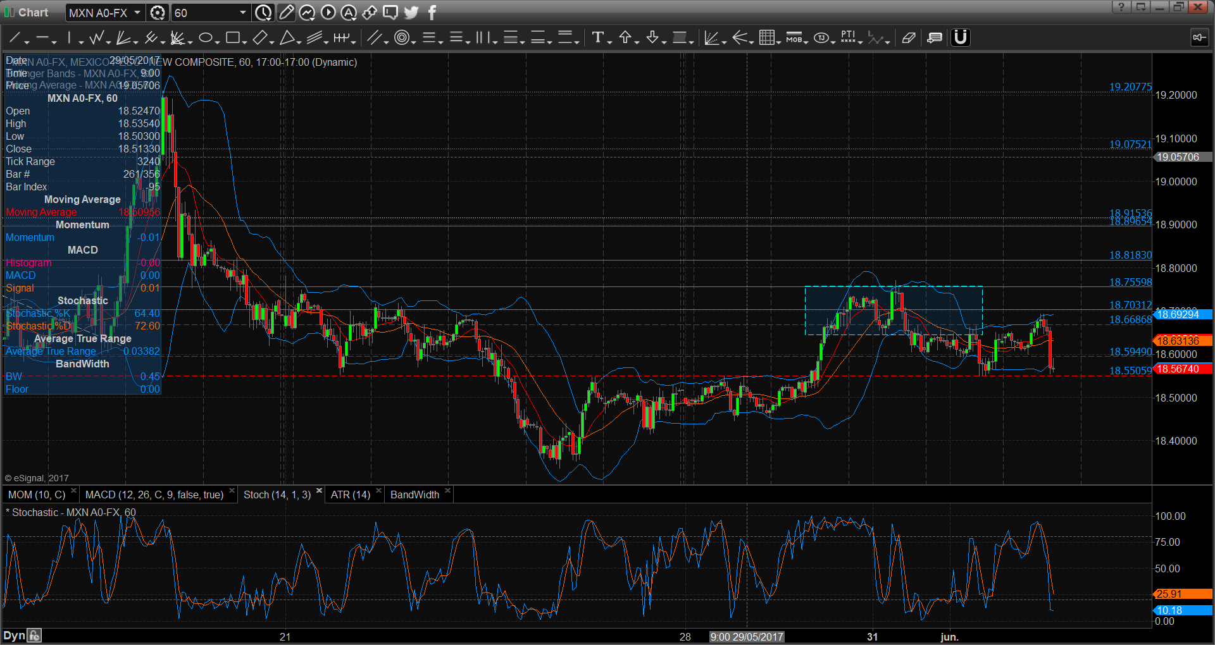Select the triangle drawing tool
1215x645 pixels.
pyautogui.click(x=287, y=38)
